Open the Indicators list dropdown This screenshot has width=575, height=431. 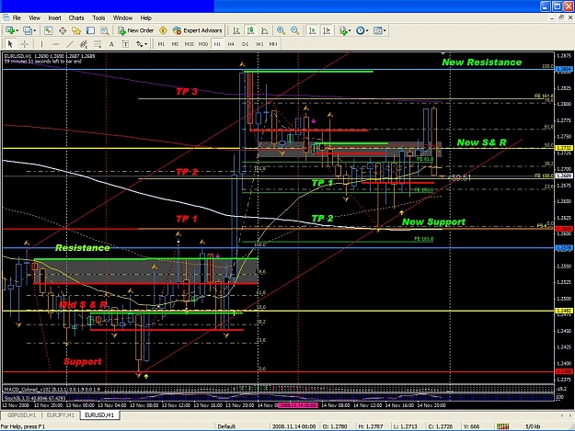coord(345,30)
